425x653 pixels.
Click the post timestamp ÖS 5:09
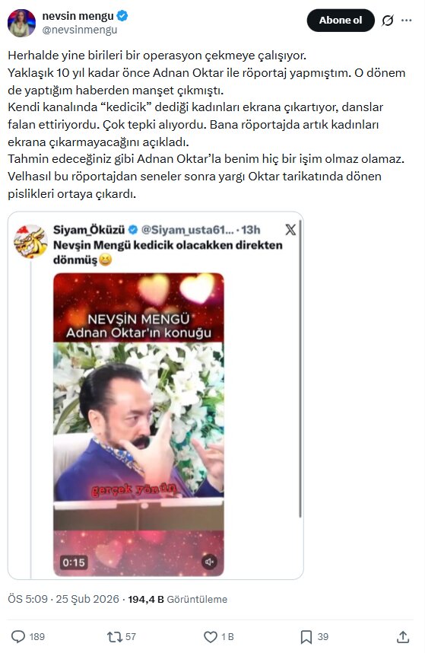(x=28, y=599)
